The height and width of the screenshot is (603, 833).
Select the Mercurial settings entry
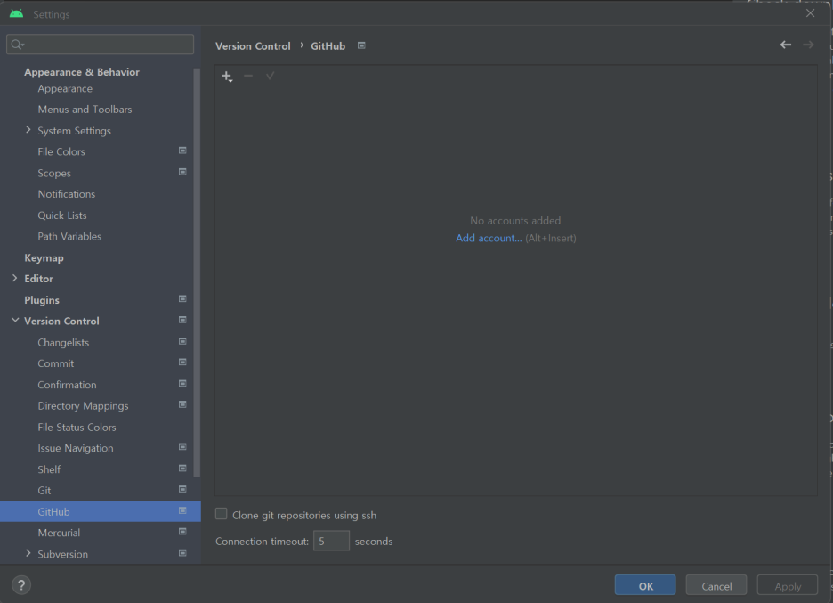pos(59,533)
